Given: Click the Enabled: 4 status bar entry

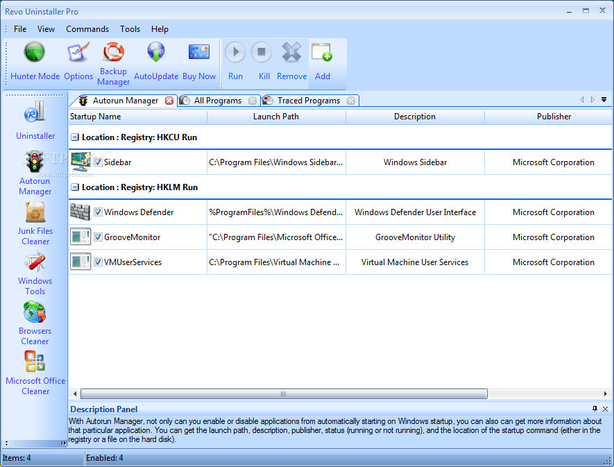Looking at the screenshot, I should pos(105,457).
